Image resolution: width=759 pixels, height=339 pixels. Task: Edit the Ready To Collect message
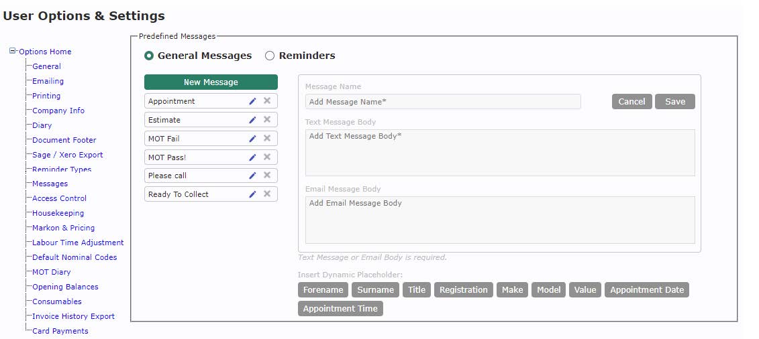[252, 194]
